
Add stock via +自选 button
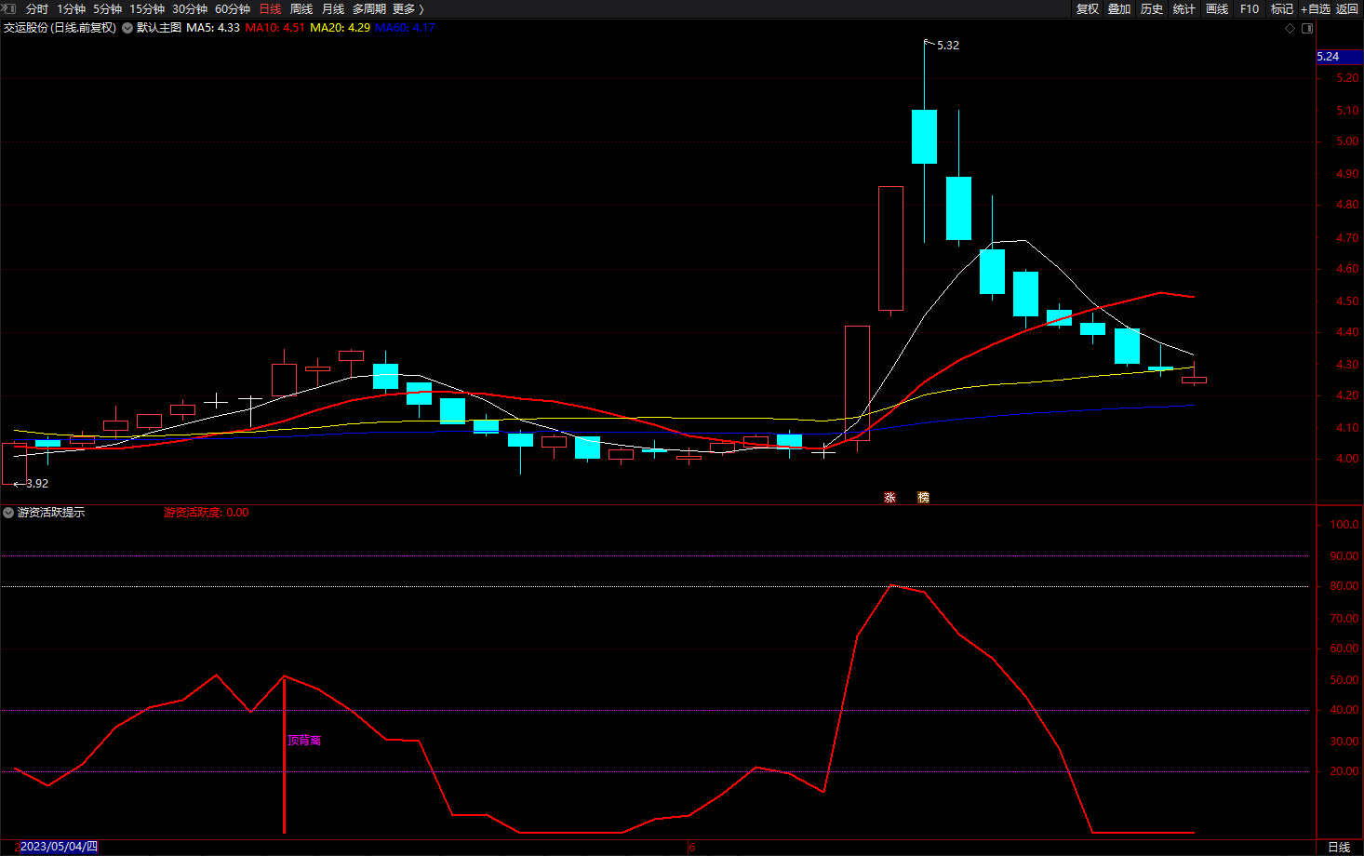(x=1316, y=8)
